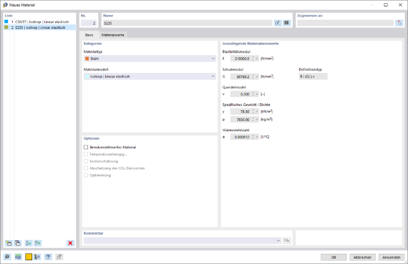Screen dimensions: 408x264
Task: Expand the Kommentar dropdown
Action: tap(278, 240)
